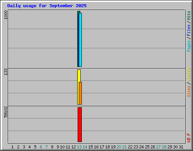Click the dark green Hits bar top
Image resolution: width=193 pixels, height=151 pixels.
(79, 12)
